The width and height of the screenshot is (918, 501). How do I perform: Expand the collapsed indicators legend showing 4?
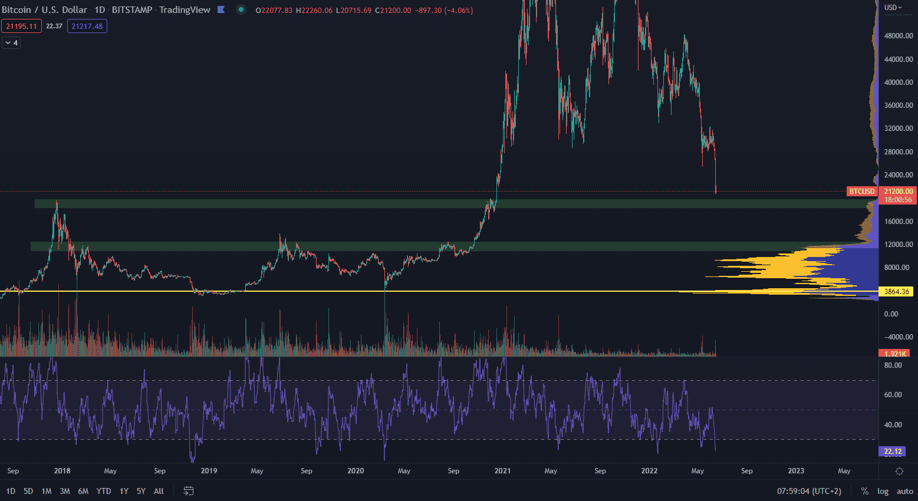[x=11, y=43]
